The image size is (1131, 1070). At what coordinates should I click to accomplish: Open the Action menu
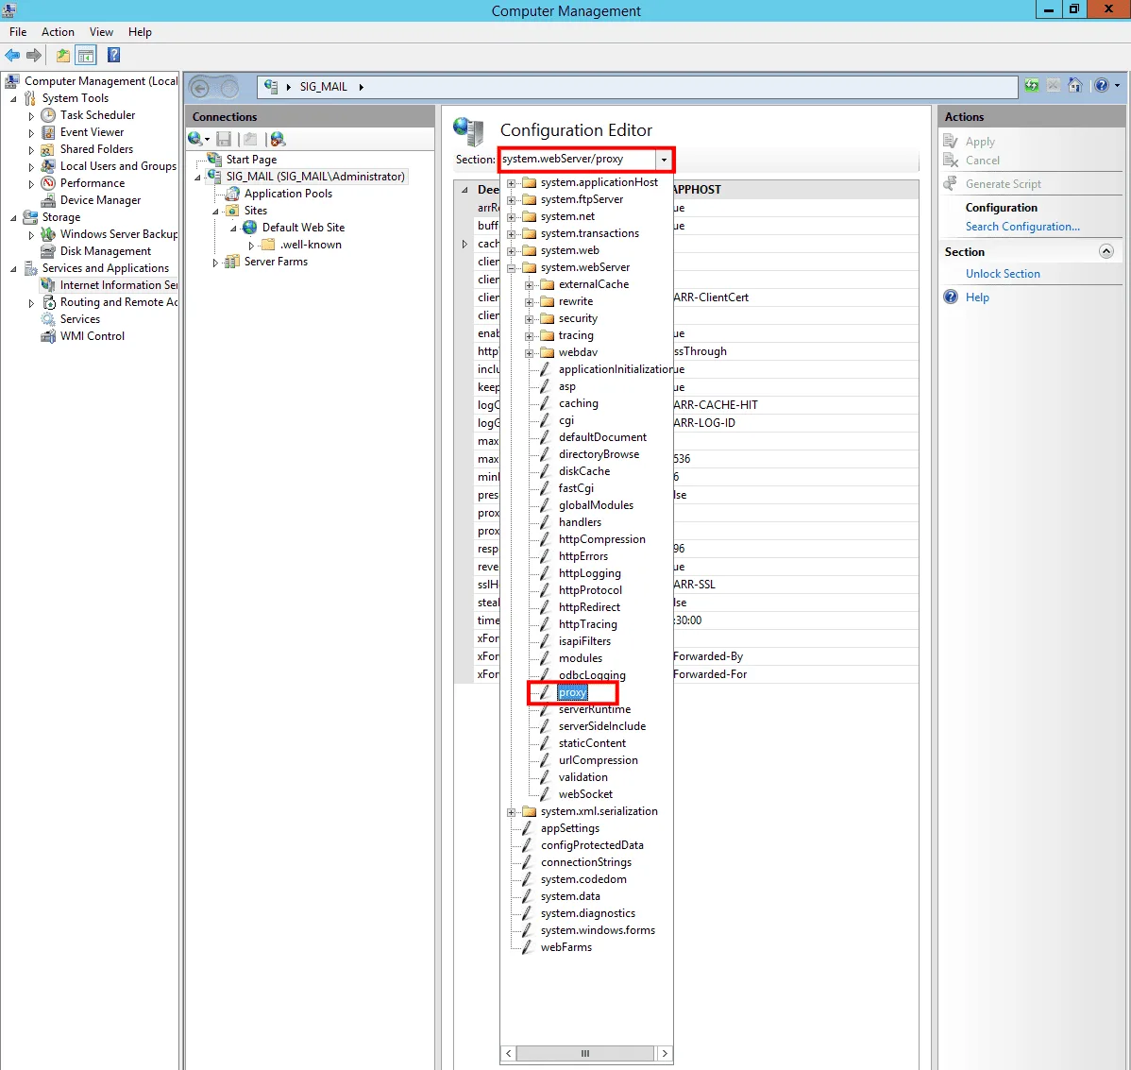pos(58,32)
